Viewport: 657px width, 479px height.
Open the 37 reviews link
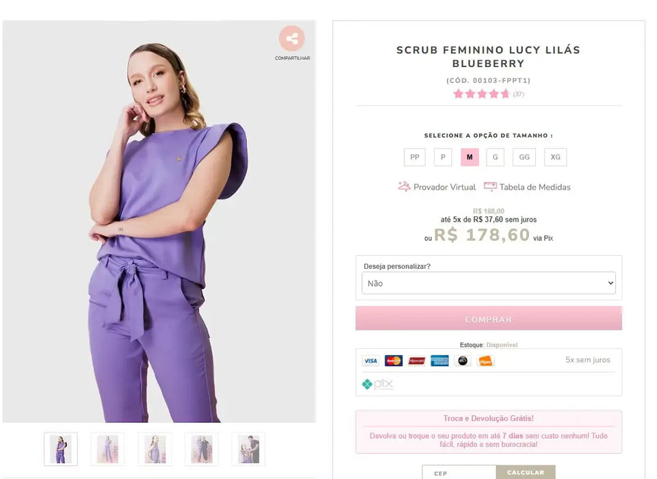518,94
